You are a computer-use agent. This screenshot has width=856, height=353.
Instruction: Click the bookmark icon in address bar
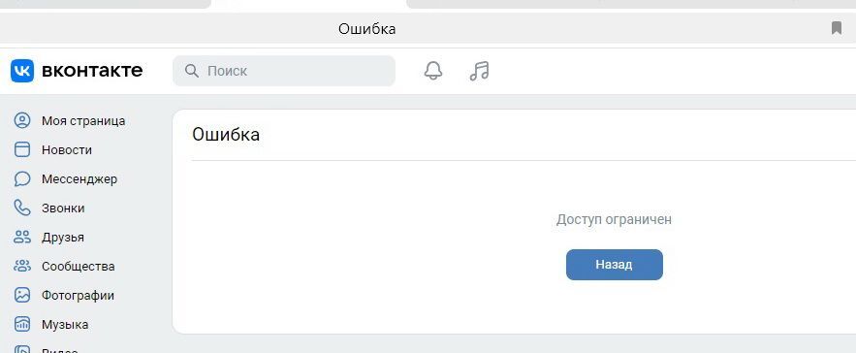837,28
